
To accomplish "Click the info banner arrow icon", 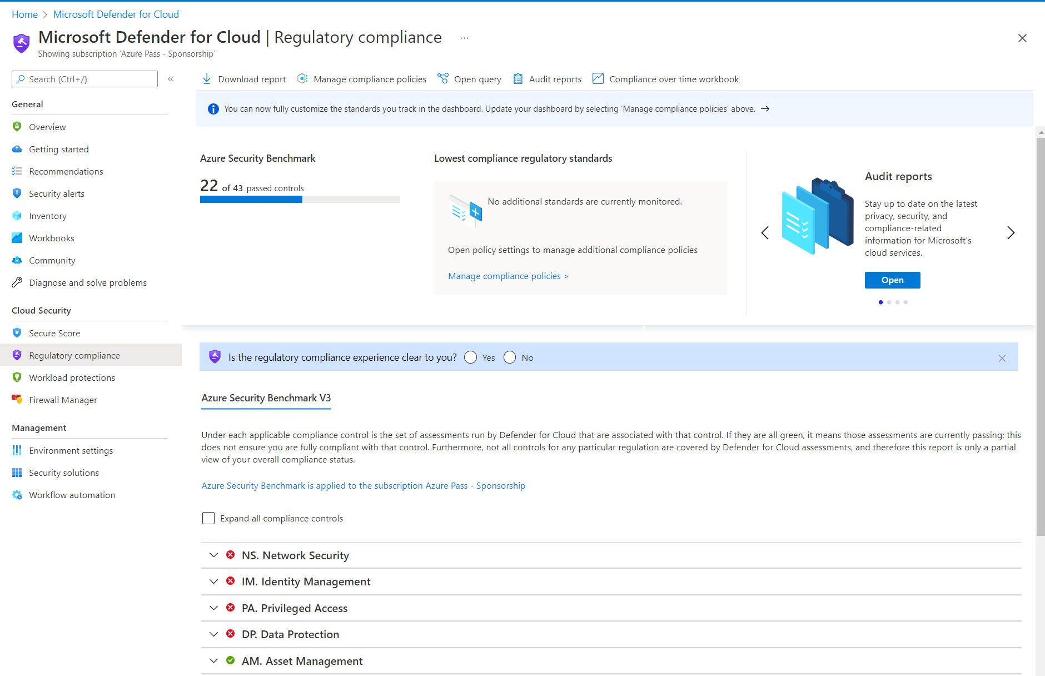I will [x=765, y=109].
